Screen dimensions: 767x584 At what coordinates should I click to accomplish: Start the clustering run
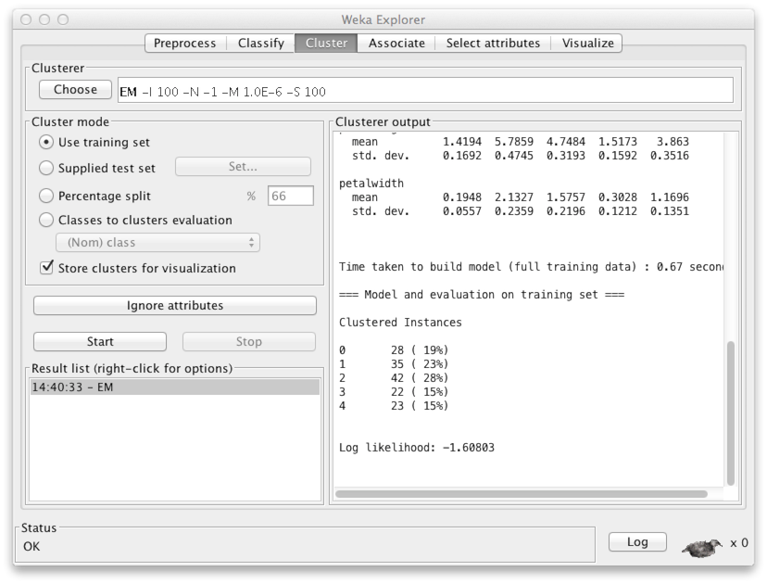click(x=100, y=341)
